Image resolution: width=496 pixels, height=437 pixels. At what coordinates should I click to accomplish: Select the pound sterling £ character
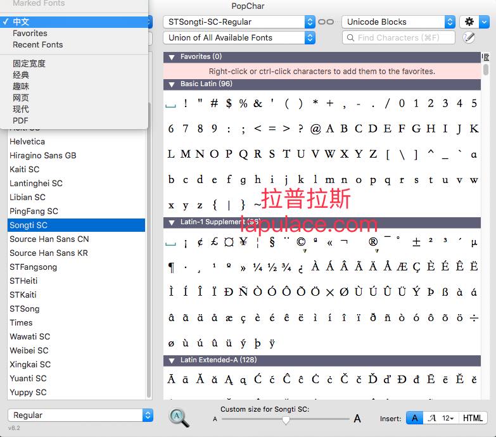coord(215,242)
